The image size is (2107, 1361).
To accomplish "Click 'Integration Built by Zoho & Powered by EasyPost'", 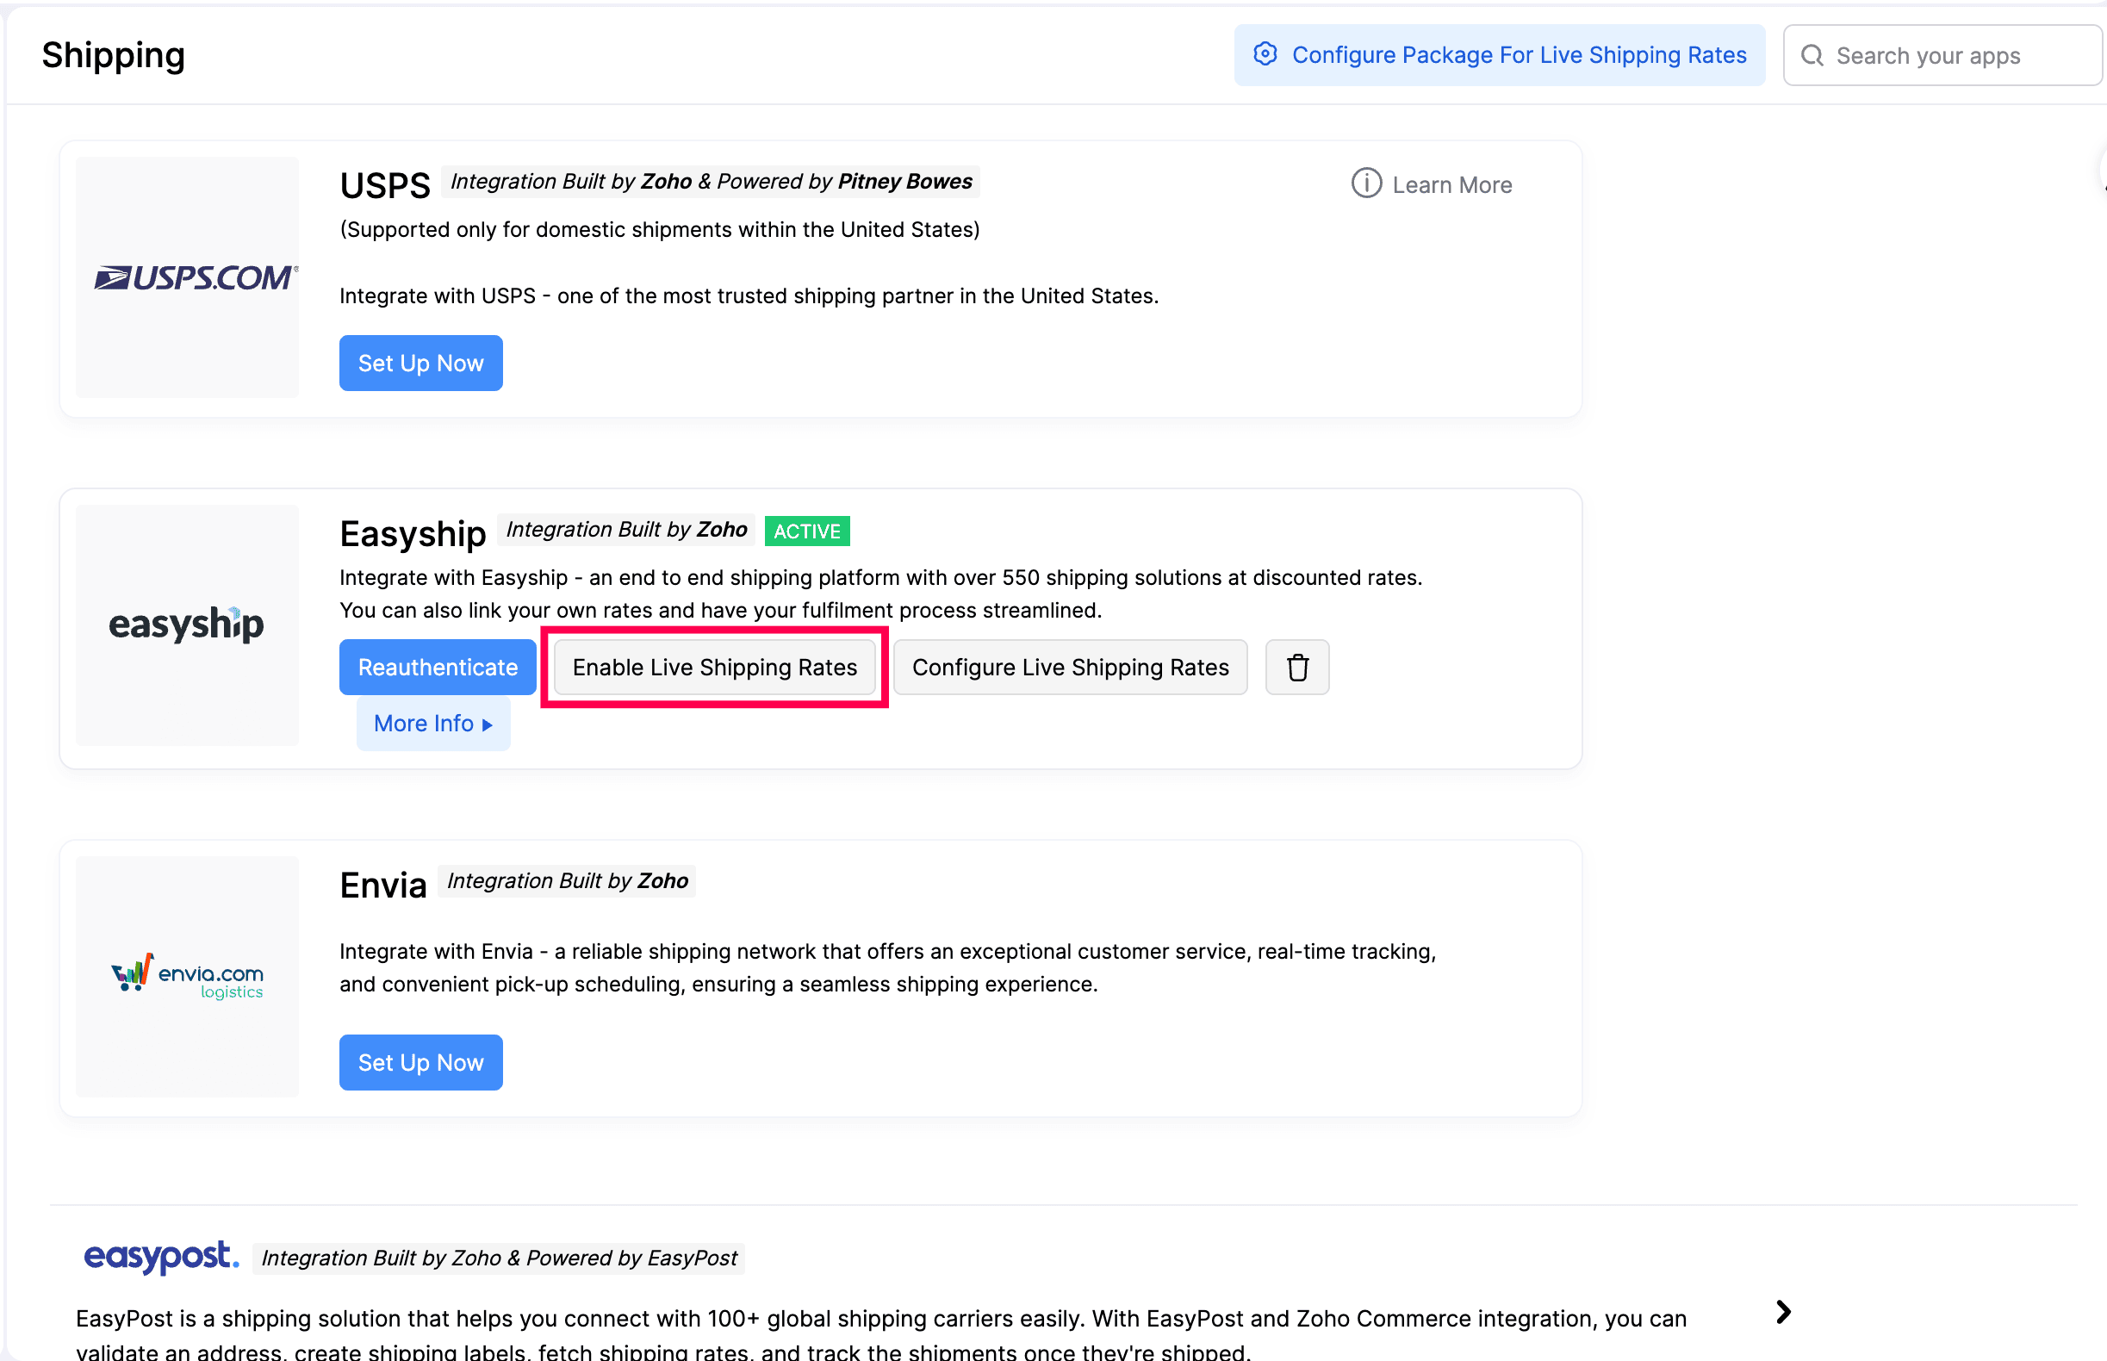I will click(x=499, y=1258).
